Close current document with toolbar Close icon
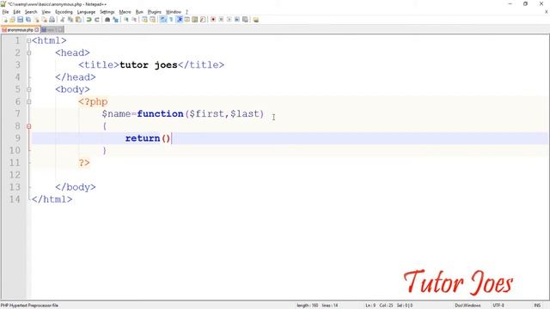The height and width of the screenshot is (309, 550). 37,20
